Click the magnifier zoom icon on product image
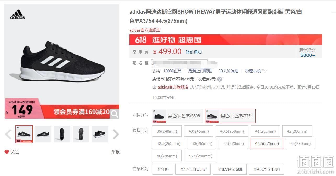 point(115,114)
